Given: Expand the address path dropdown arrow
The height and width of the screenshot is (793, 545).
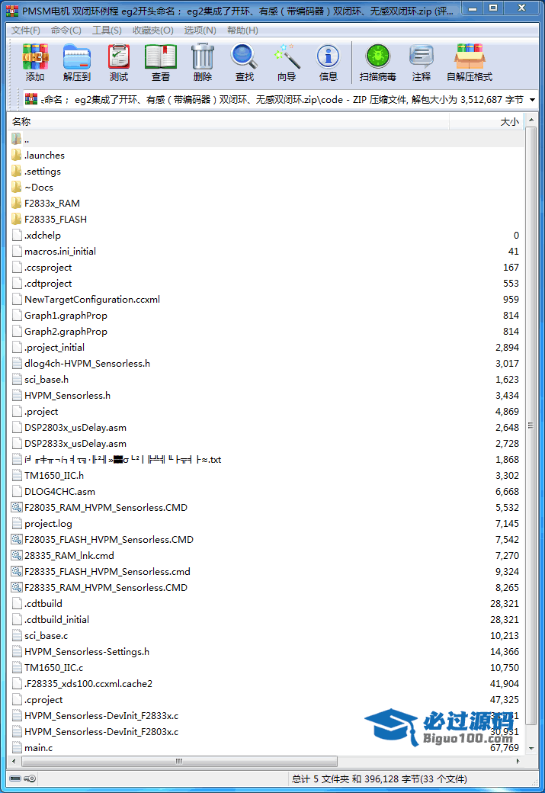Looking at the screenshot, I should click(x=532, y=100).
